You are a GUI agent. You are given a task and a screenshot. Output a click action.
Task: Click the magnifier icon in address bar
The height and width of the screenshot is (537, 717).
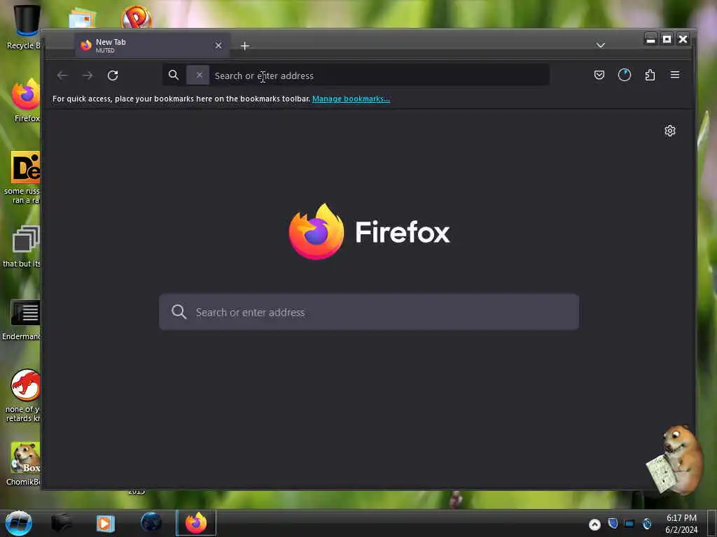[174, 75]
